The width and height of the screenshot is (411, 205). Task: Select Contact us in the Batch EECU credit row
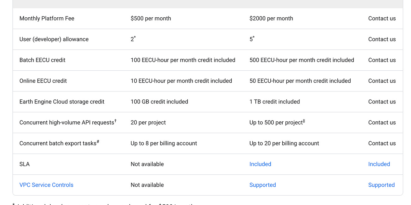382,60
